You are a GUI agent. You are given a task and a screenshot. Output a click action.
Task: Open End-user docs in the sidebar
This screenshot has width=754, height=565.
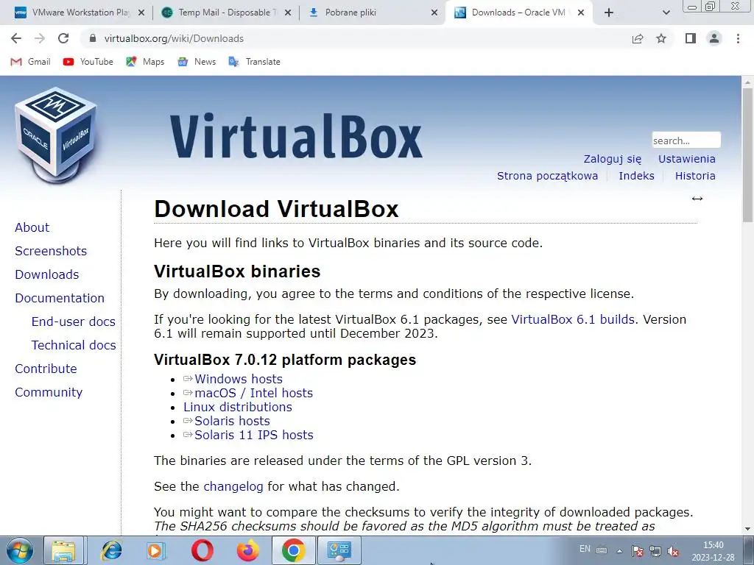(73, 321)
